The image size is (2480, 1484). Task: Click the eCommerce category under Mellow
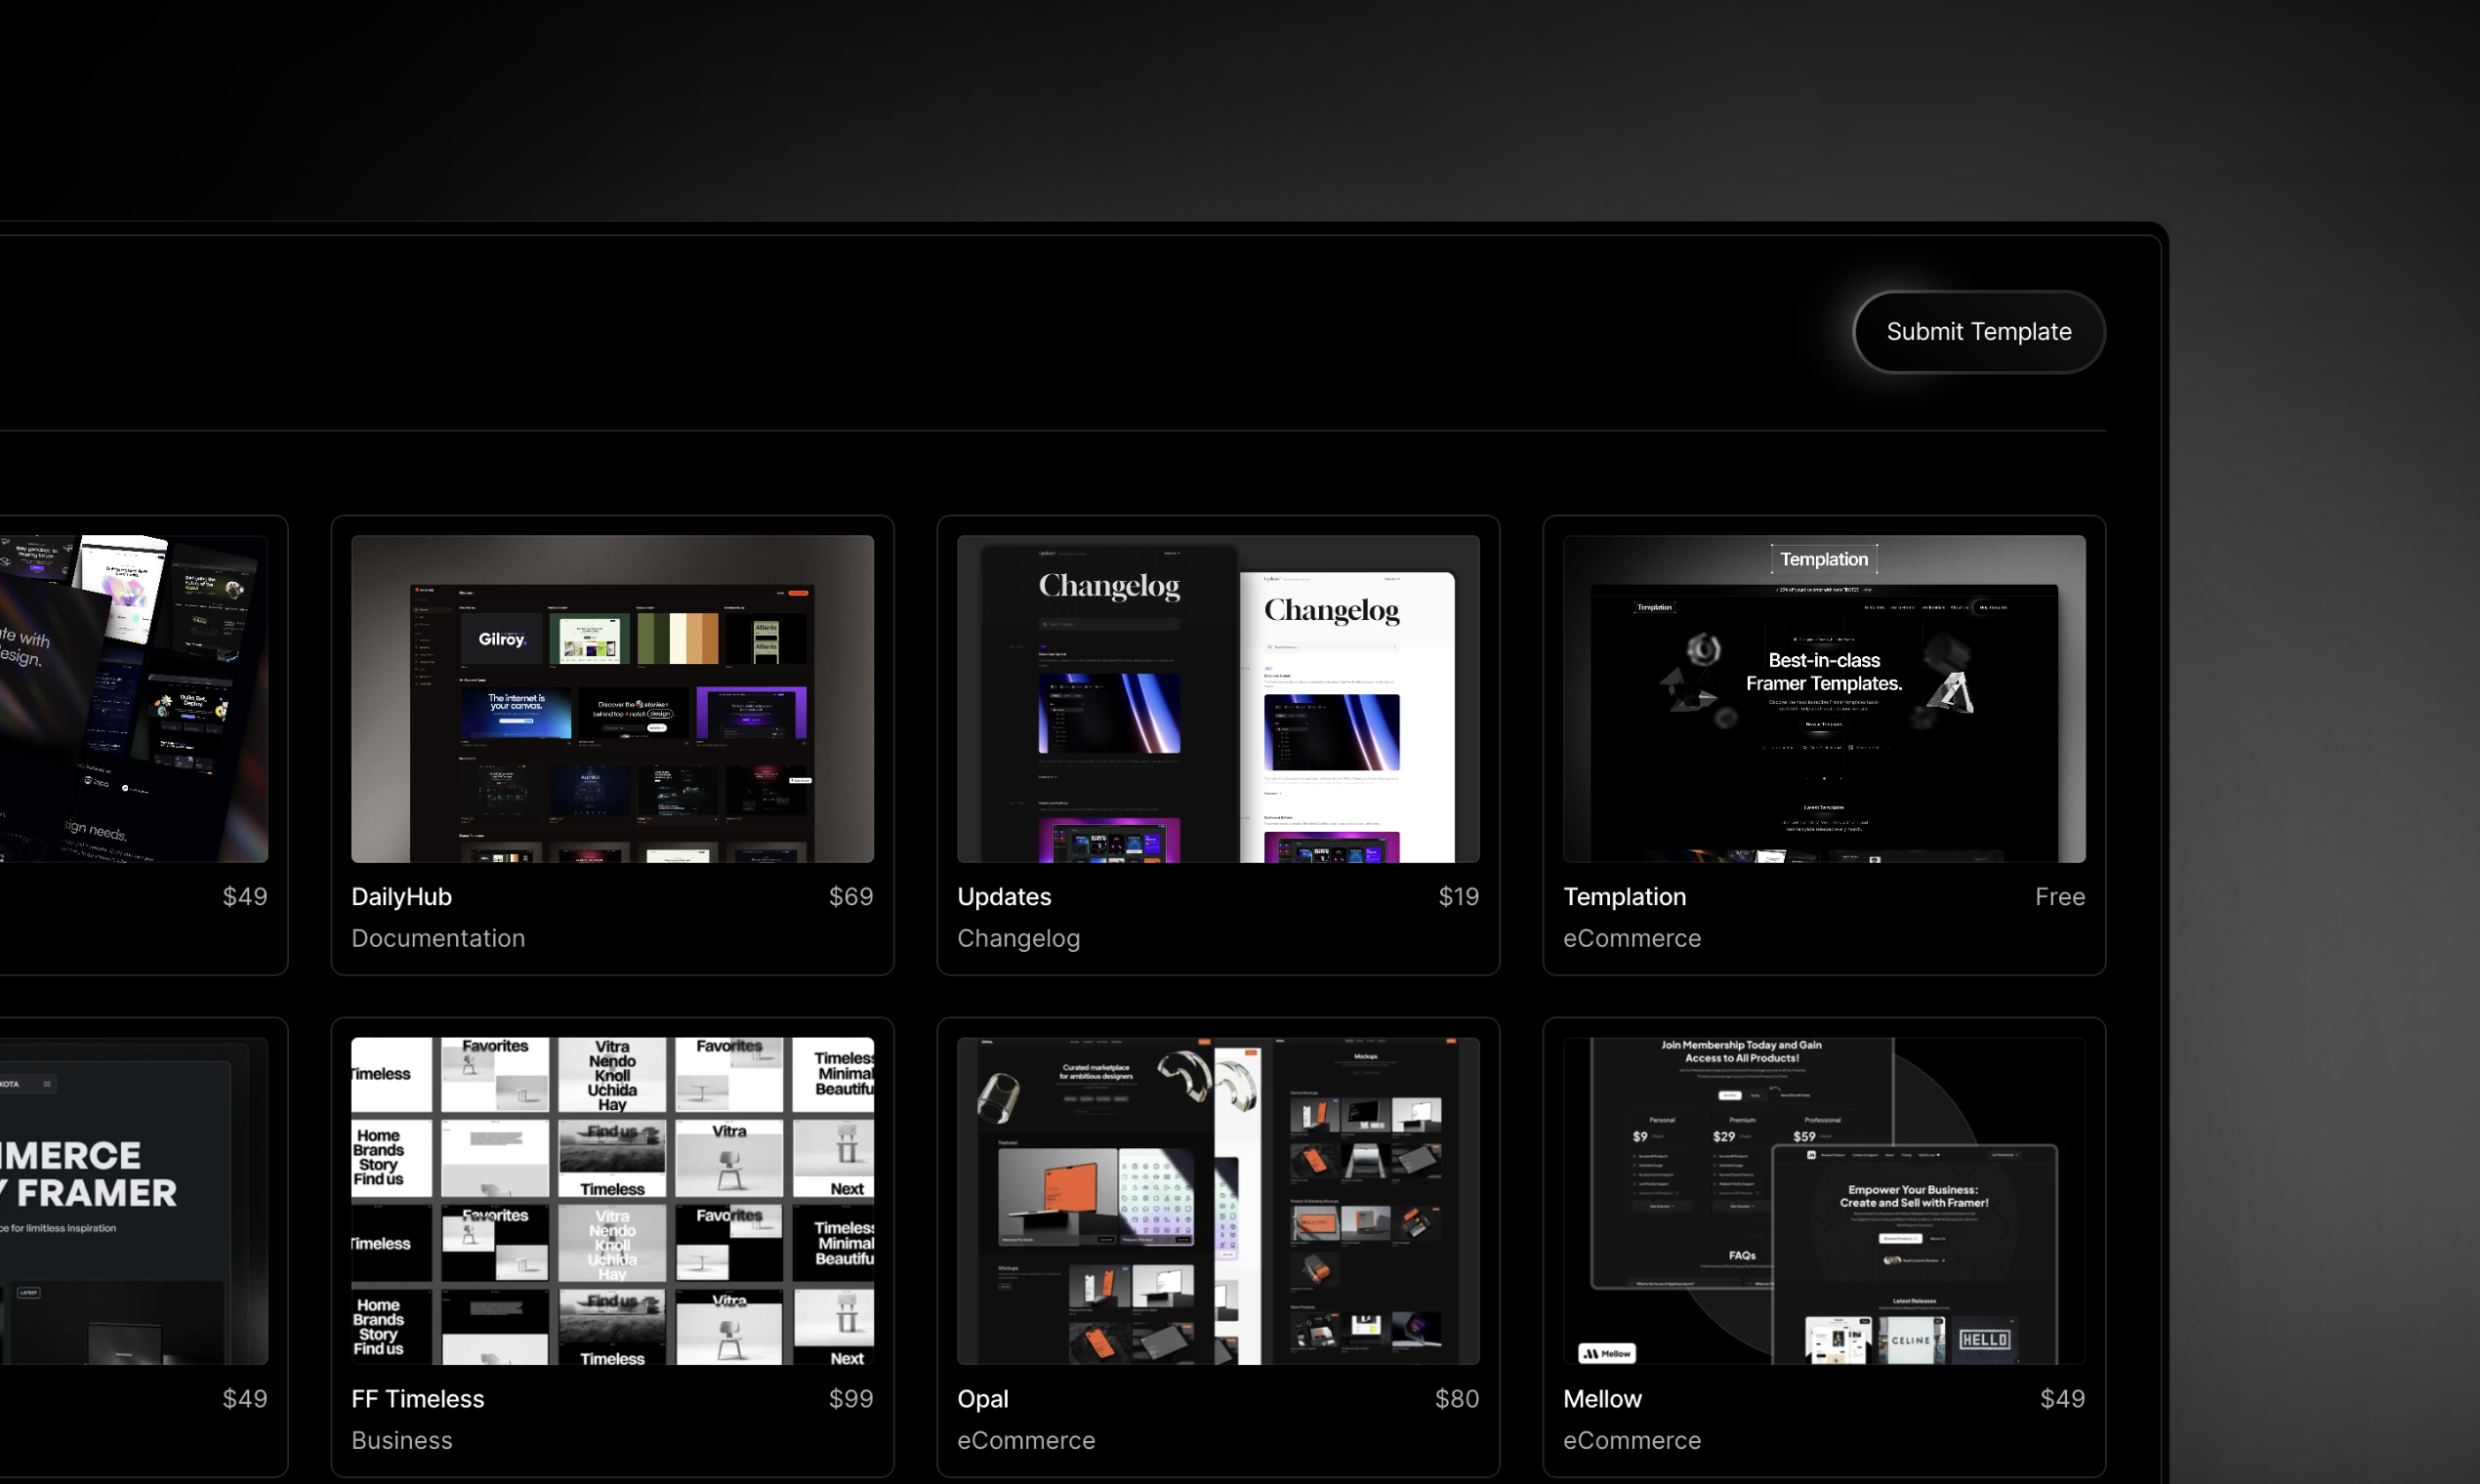pyautogui.click(x=1632, y=1440)
